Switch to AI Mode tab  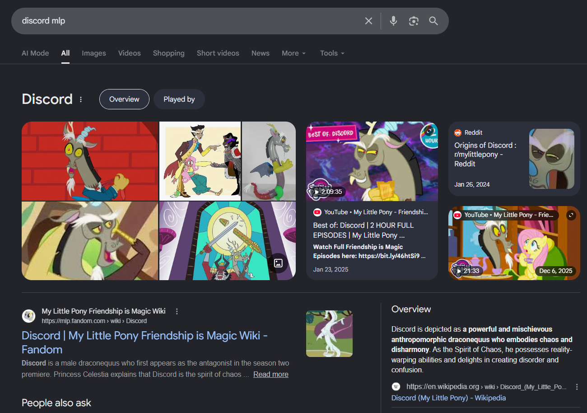coord(35,53)
